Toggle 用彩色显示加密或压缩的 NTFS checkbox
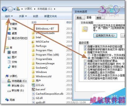Viewport: 127px width, 106px height. pyautogui.click(x=85, y=64)
